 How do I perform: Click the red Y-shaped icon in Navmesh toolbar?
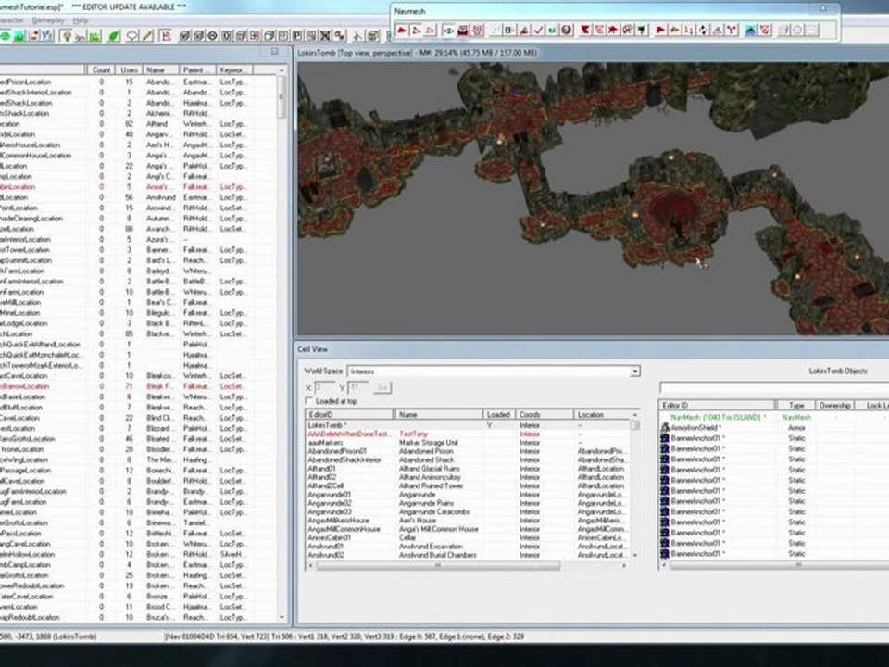732,30
